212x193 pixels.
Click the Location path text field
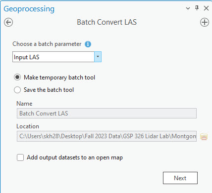(106, 136)
